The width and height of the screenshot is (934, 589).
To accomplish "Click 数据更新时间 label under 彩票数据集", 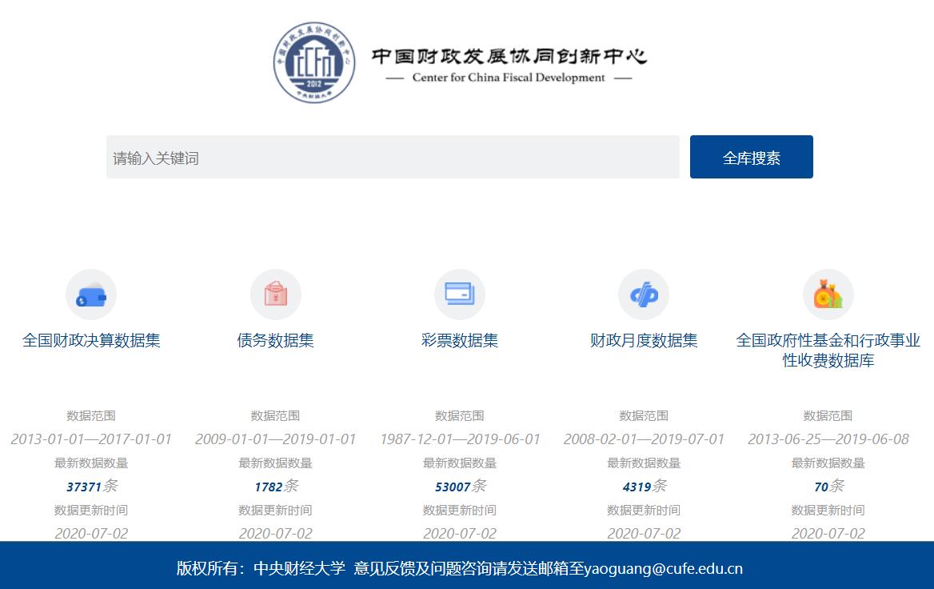I will 459,511.
